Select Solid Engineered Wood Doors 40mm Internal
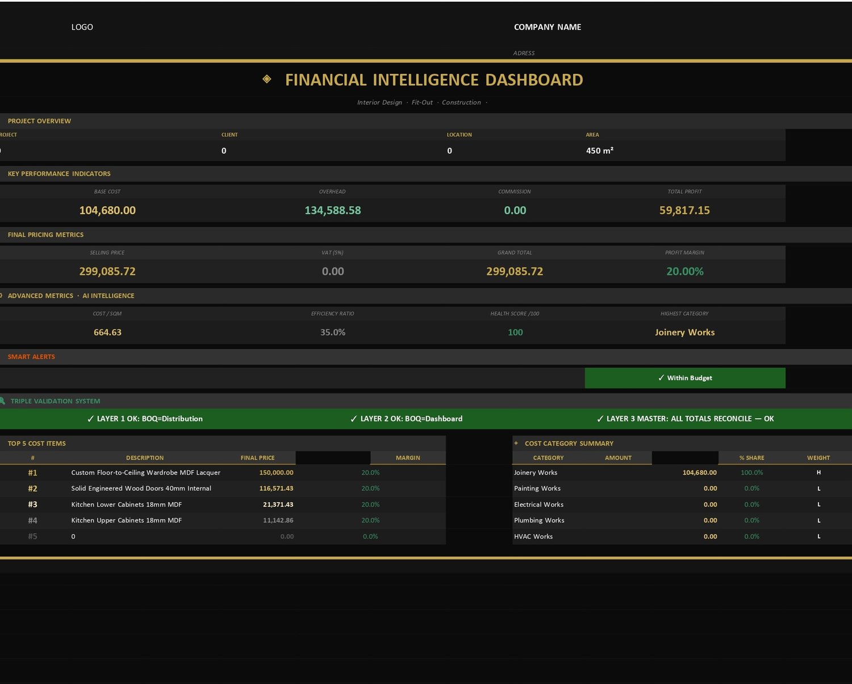 tap(141, 489)
